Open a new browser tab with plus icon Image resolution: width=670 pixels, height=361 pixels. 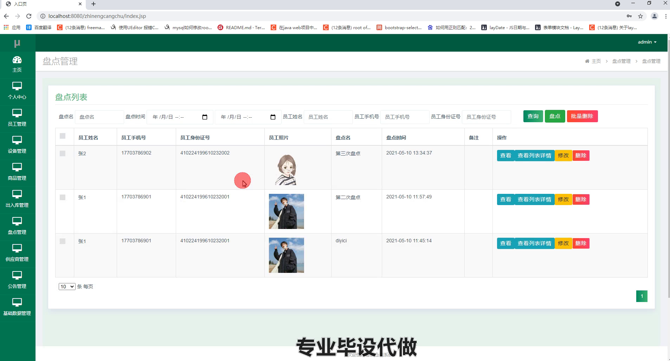point(94,4)
